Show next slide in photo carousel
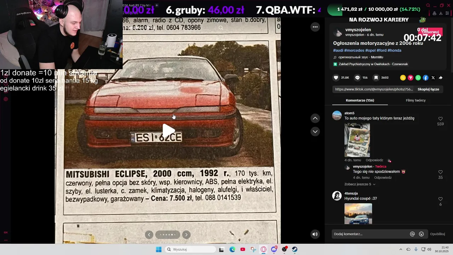 point(186,234)
